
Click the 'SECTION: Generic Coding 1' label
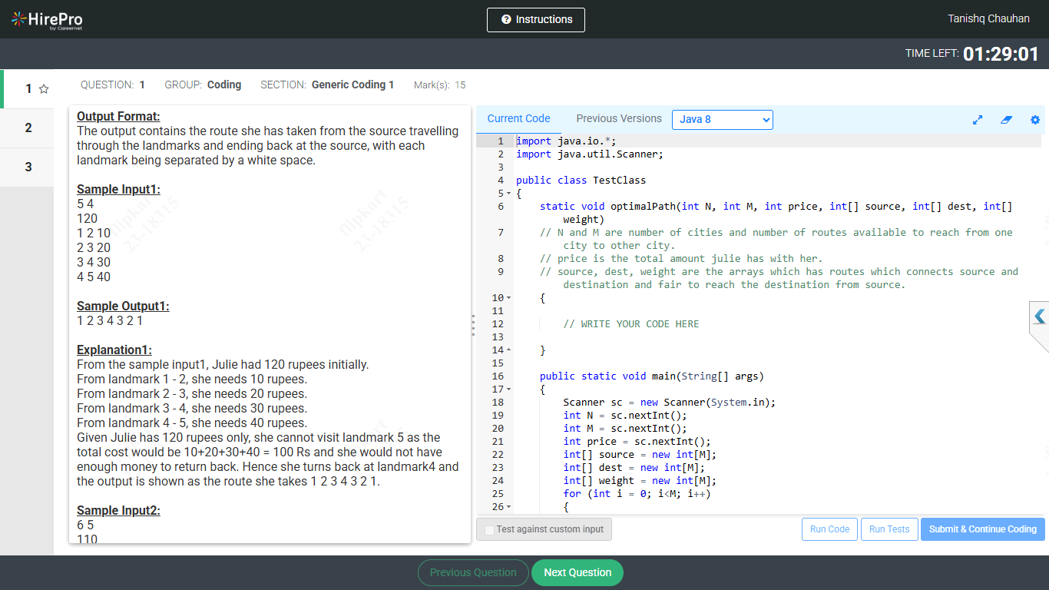327,85
